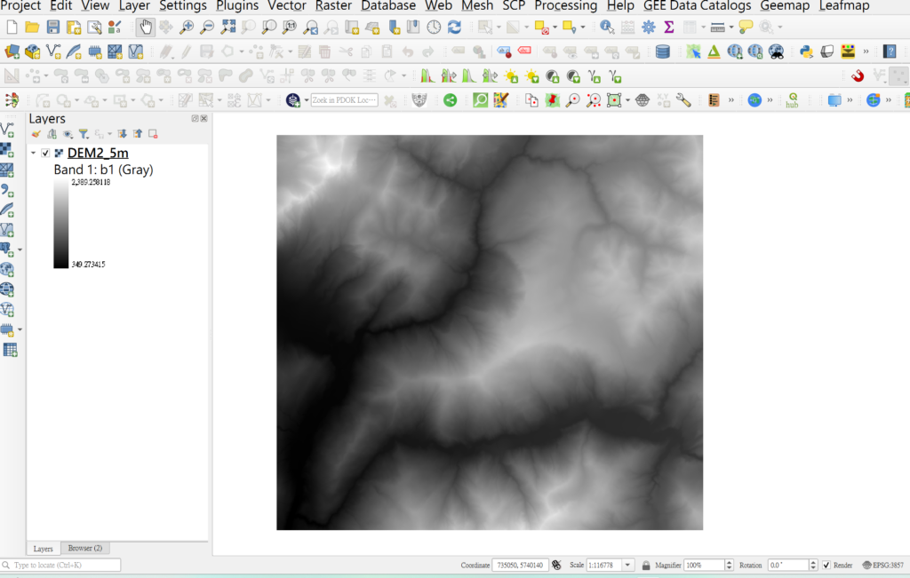Viewport: 910px width, 578px height.
Task: Click the red magnet snapping icon
Action: click(858, 76)
